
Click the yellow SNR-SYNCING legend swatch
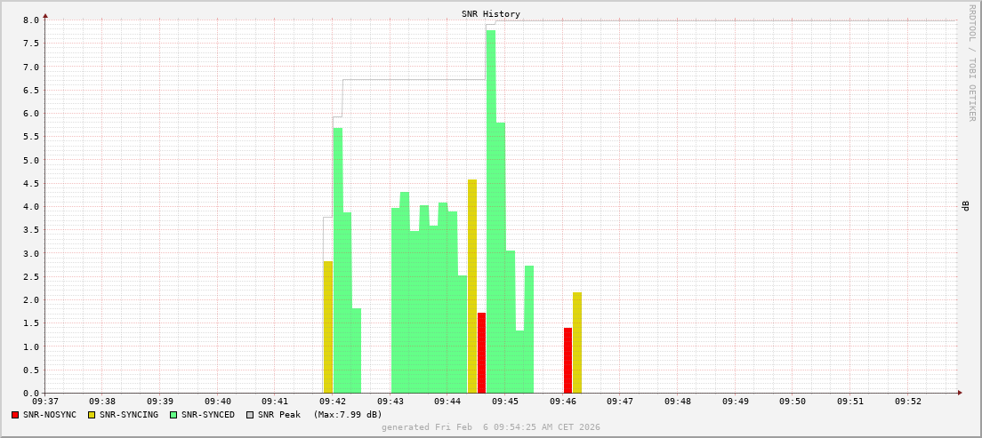(x=92, y=415)
